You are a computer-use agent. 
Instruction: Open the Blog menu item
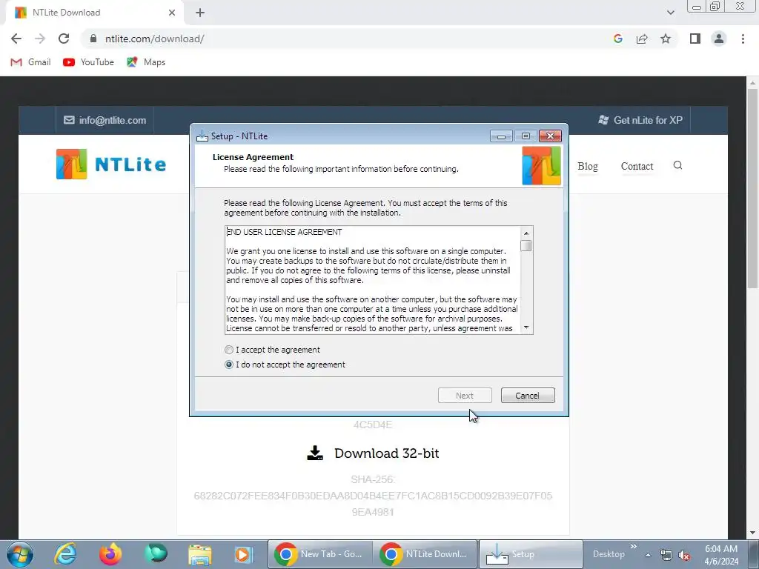[x=588, y=166]
